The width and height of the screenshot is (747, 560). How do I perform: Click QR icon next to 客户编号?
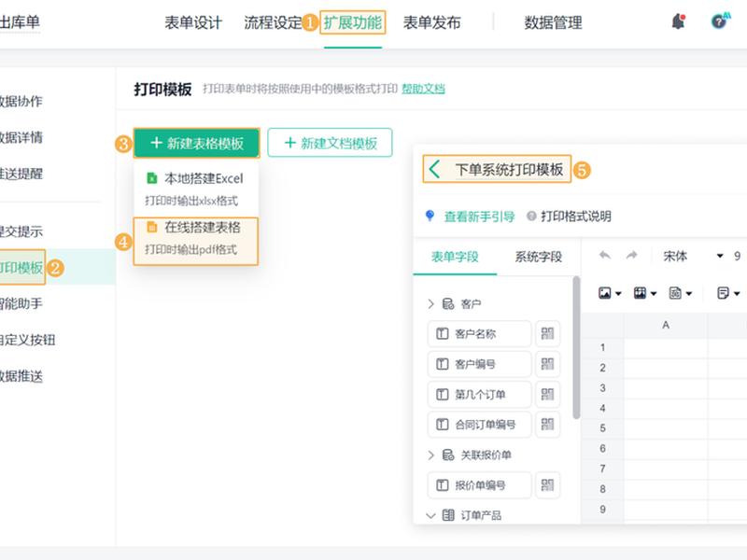click(547, 364)
